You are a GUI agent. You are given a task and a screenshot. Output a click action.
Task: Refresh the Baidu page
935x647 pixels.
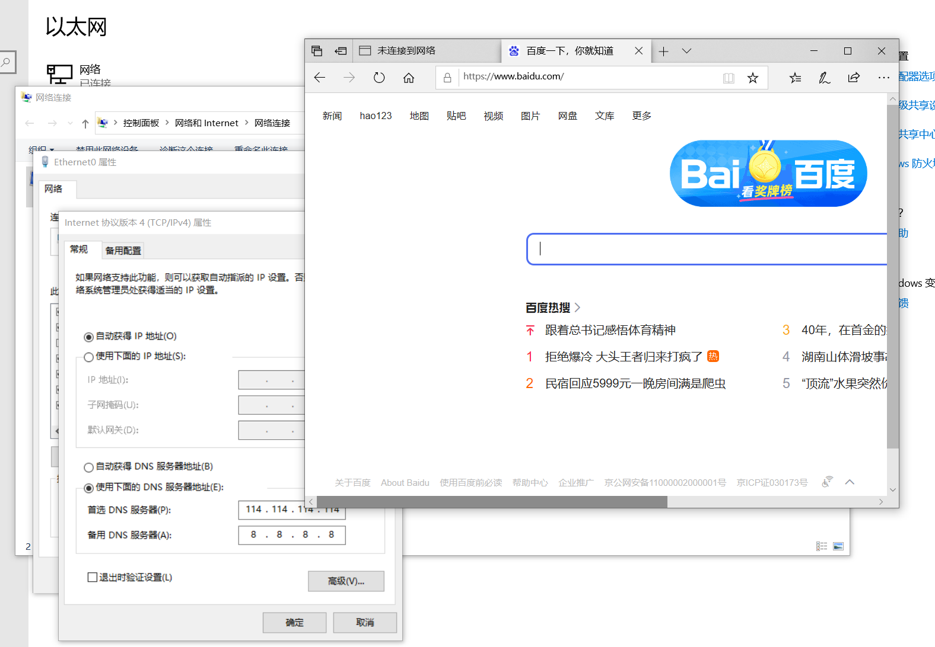pos(379,78)
